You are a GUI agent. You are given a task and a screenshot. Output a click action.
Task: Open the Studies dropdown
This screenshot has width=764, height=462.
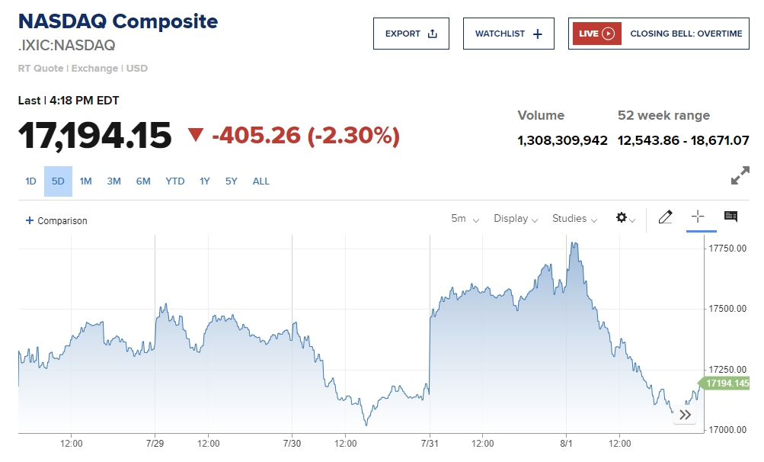pos(574,219)
